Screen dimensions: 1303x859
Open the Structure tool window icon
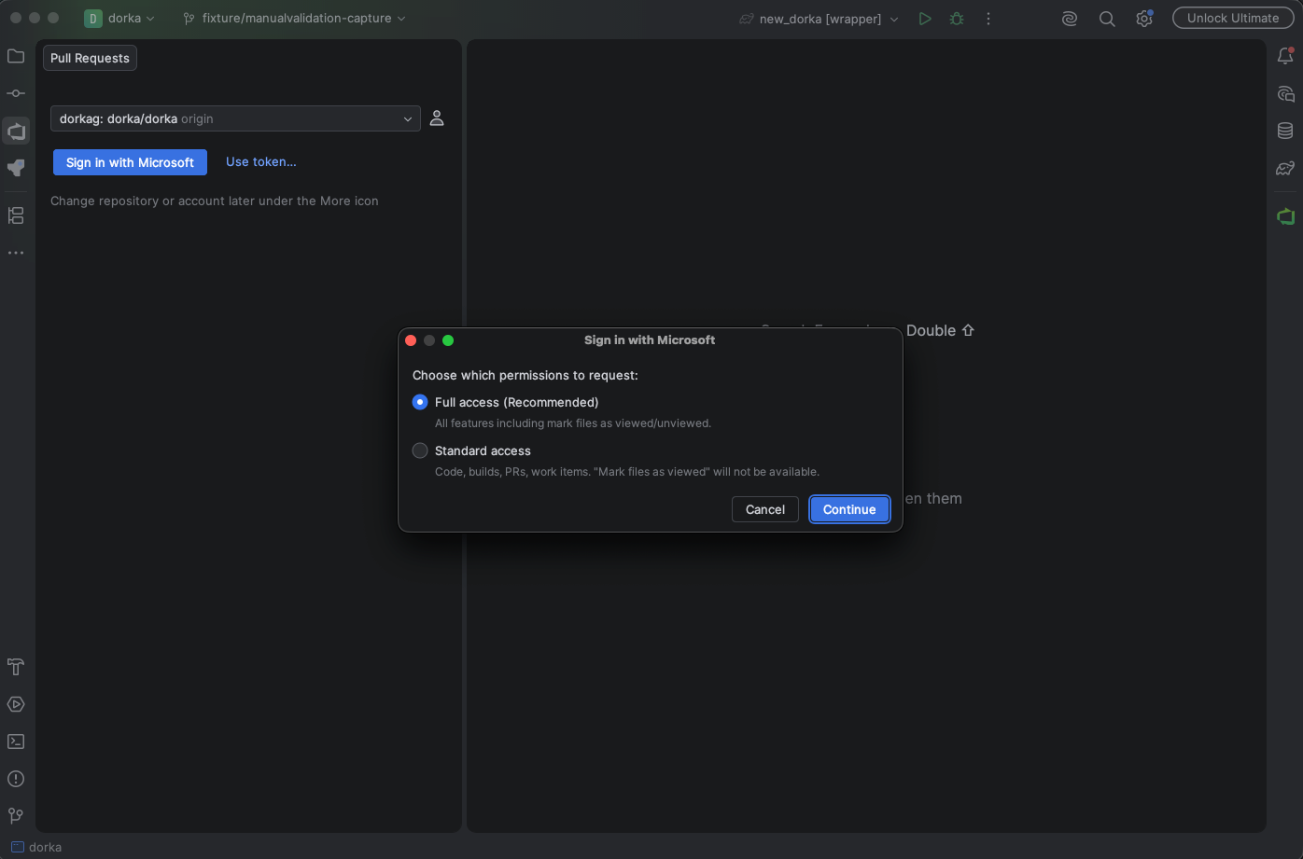[x=16, y=215]
